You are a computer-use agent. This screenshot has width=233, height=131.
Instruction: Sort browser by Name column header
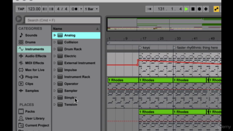76,29
